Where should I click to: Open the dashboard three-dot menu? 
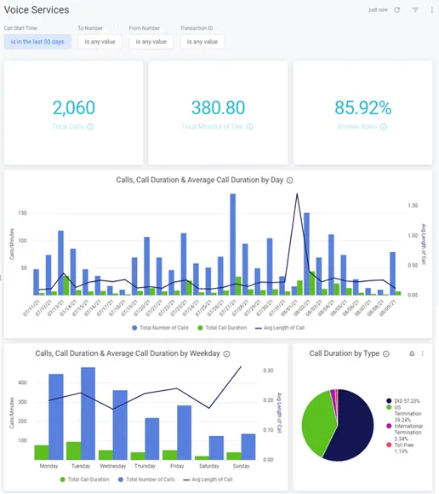tap(431, 10)
